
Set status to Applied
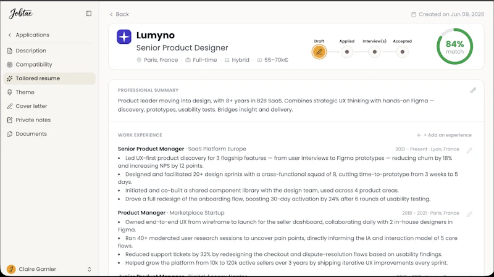(x=347, y=52)
